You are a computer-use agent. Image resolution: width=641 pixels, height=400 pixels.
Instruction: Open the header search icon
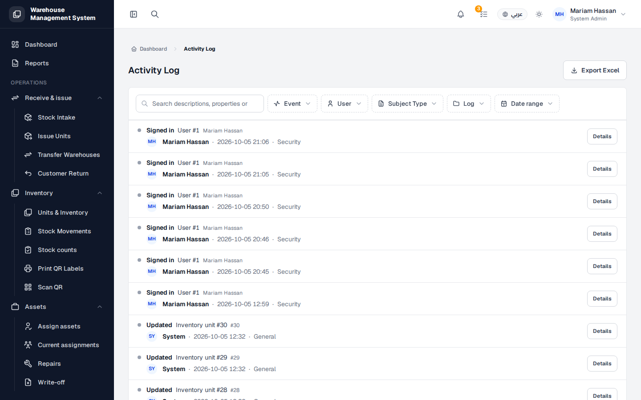pyautogui.click(x=155, y=14)
